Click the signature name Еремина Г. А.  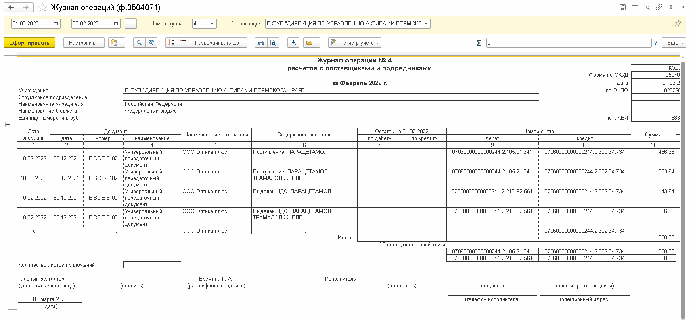tap(216, 279)
